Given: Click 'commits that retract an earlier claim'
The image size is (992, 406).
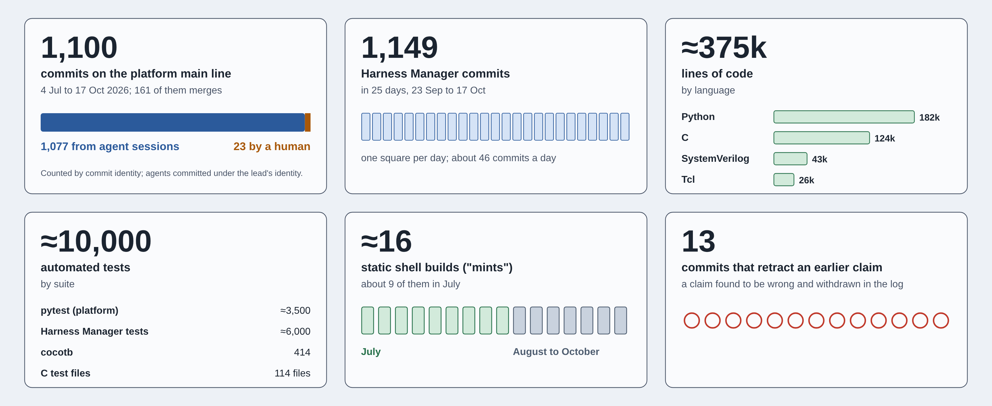Looking at the screenshot, I should point(782,267).
